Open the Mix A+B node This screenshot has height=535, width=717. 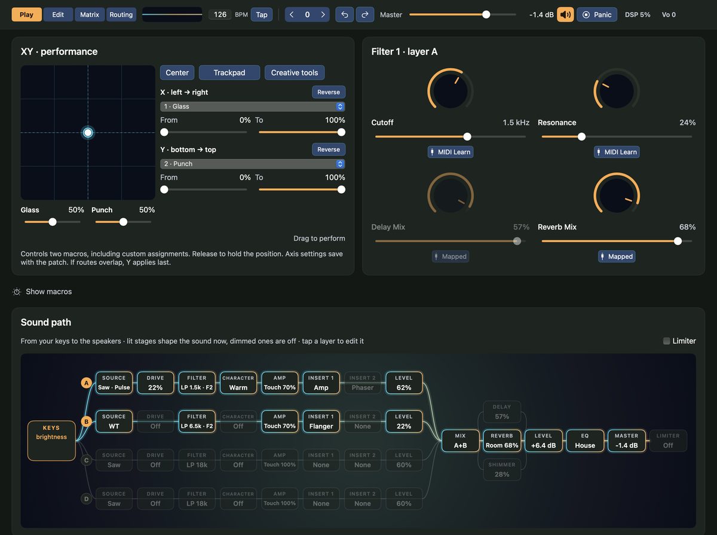pyautogui.click(x=460, y=441)
